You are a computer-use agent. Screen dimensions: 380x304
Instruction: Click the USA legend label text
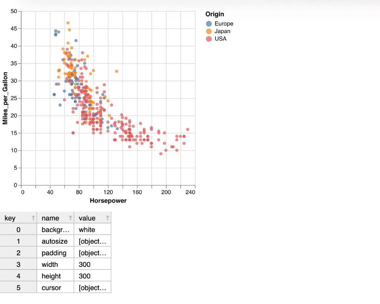point(220,39)
